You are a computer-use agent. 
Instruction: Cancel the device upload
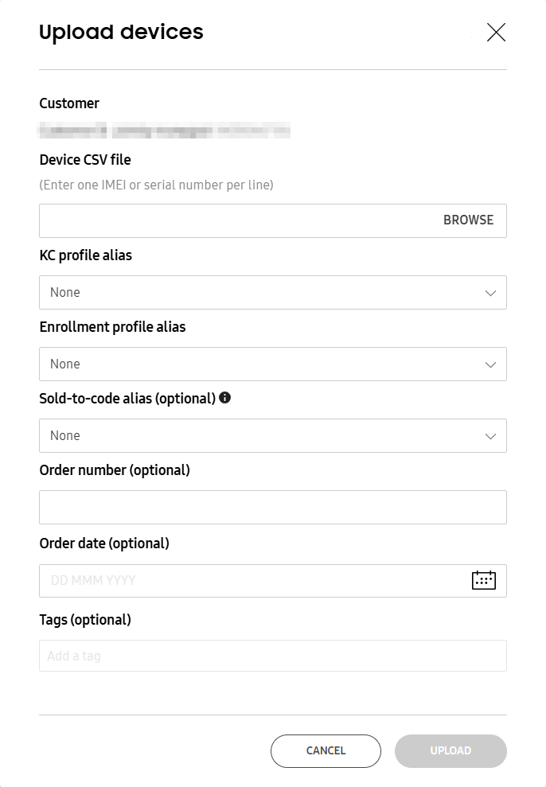coord(326,750)
